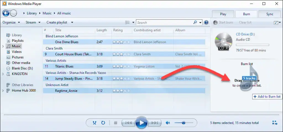
Task: Open the Stream dropdown menu
Action: coord(33,22)
